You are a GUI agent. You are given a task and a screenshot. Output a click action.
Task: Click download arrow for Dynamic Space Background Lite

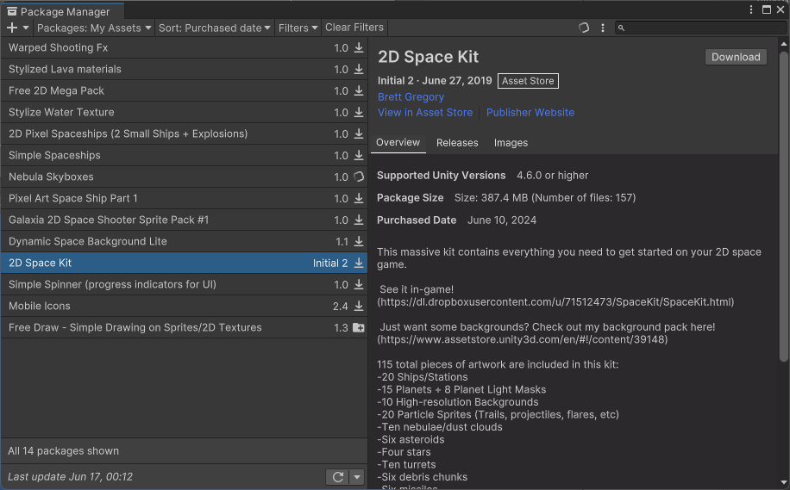[359, 242]
